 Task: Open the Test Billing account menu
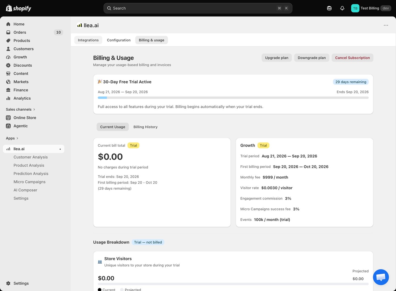371,8
